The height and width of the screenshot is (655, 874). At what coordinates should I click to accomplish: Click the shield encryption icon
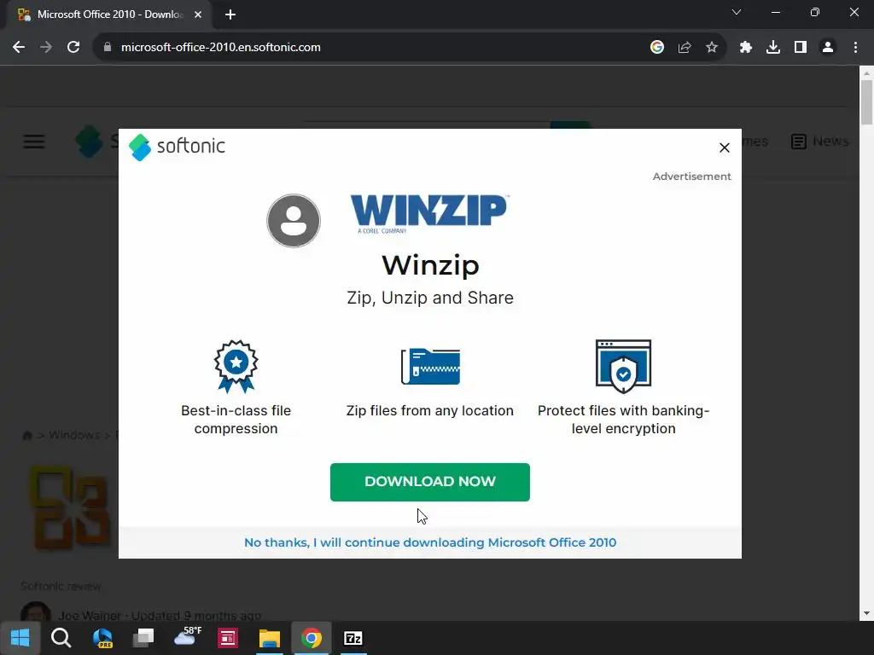tap(623, 367)
